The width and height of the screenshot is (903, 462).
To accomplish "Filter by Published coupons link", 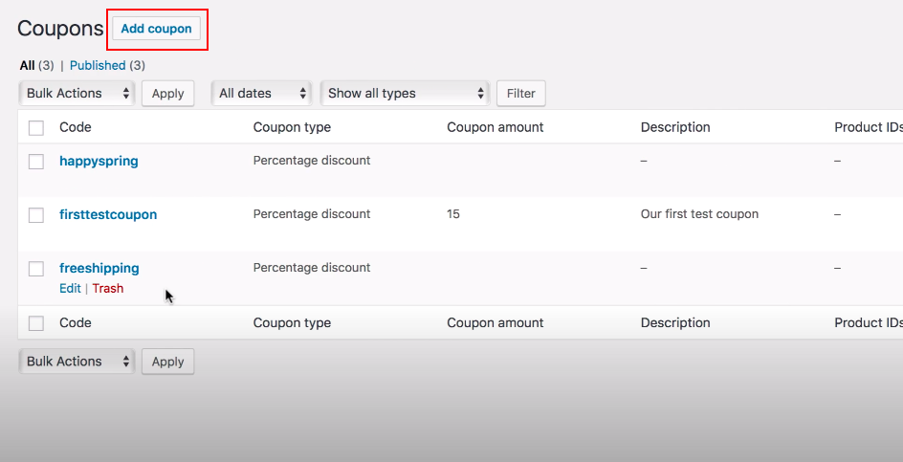I will click(x=98, y=65).
